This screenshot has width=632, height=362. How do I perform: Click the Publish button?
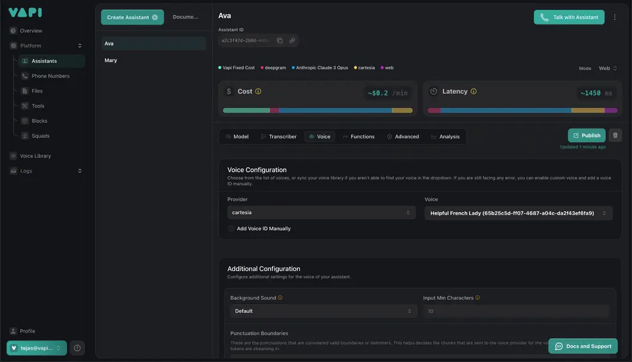pyautogui.click(x=587, y=136)
